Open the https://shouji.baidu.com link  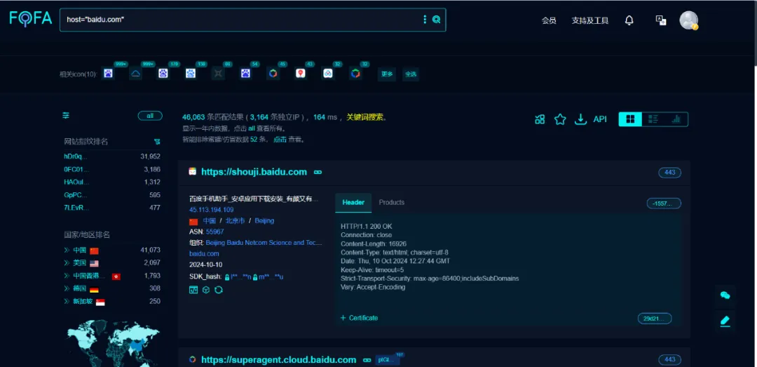pyautogui.click(x=254, y=172)
